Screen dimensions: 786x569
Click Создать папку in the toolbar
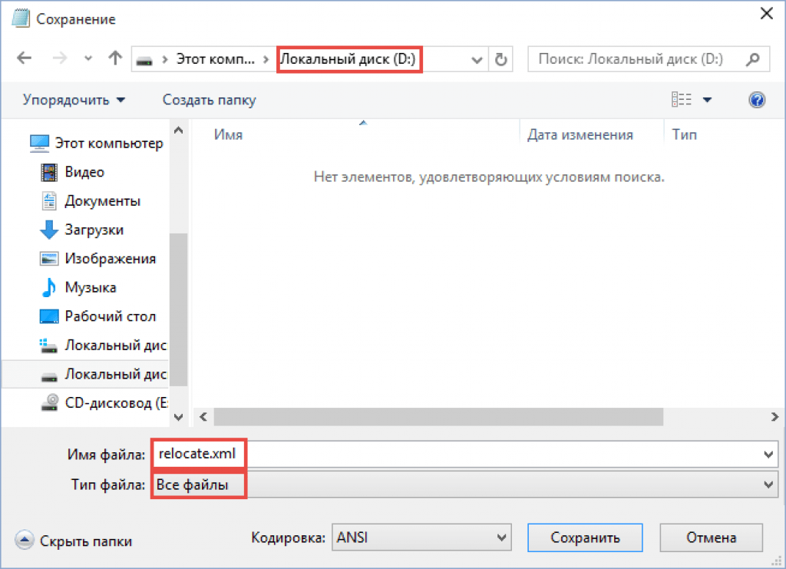tap(209, 100)
